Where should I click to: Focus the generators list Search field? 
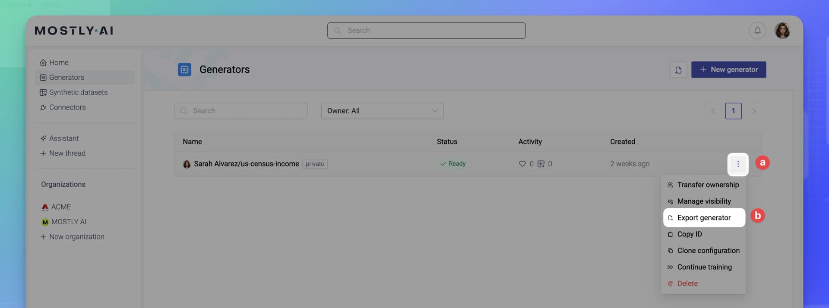tap(240, 111)
